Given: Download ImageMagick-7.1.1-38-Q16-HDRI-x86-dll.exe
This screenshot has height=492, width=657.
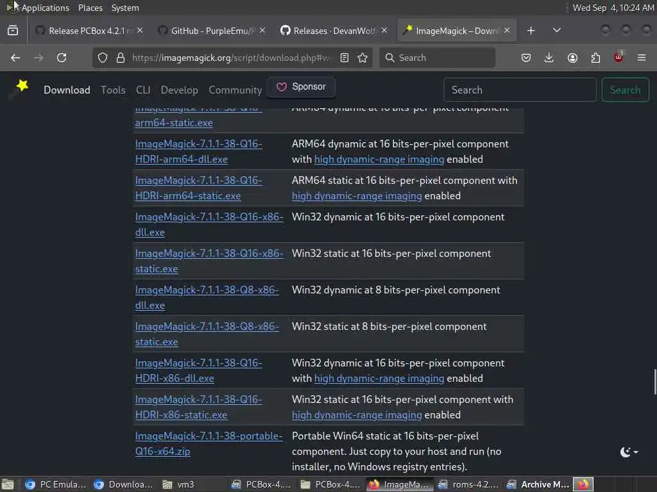Looking at the screenshot, I should 198,370.
